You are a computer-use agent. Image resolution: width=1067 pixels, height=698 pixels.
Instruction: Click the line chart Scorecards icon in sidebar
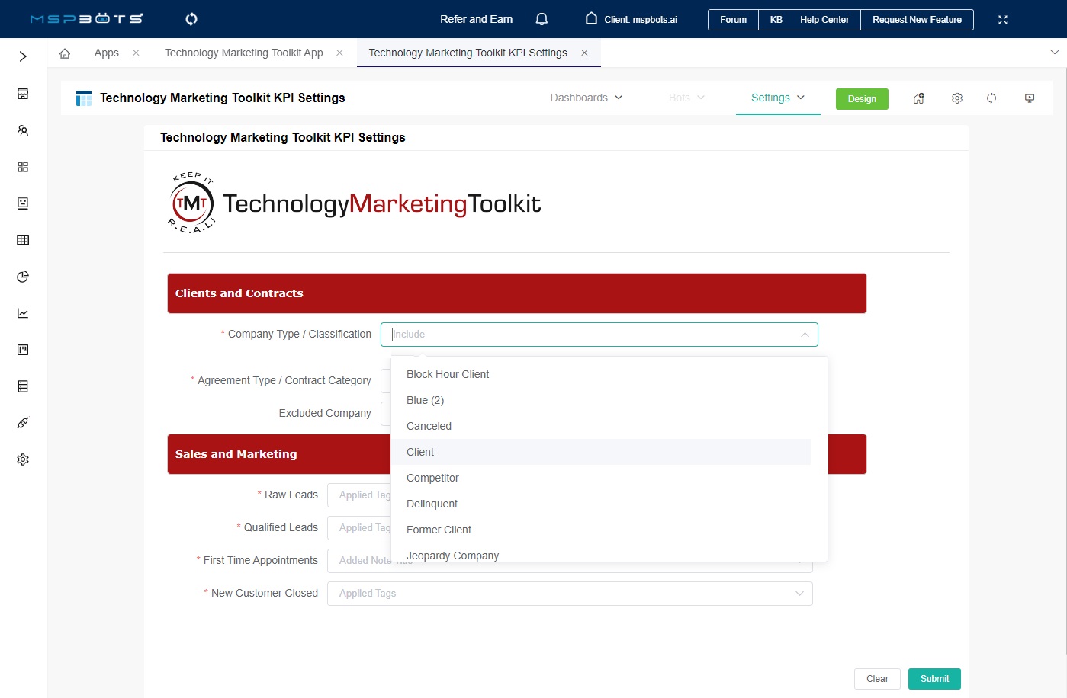pyautogui.click(x=22, y=313)
